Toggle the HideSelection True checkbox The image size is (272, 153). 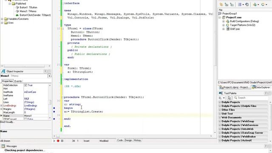pos(25,85)
